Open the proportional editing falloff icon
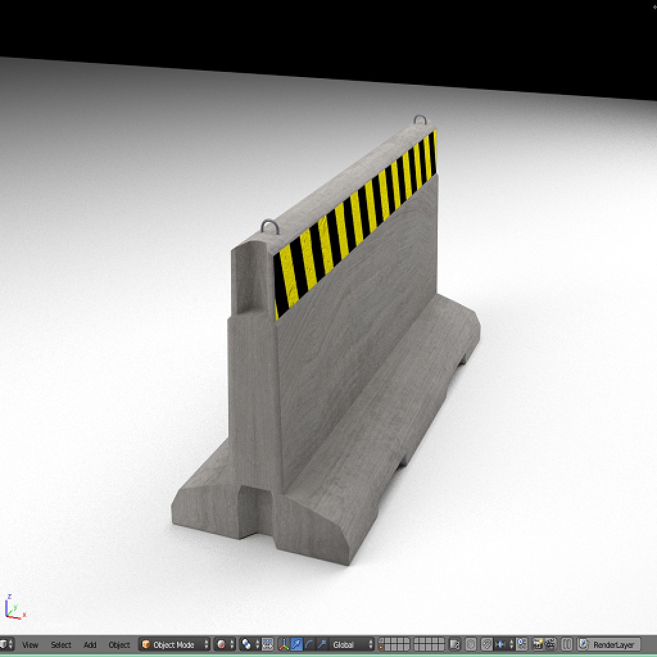657x657 pixels. pos(486,645)
